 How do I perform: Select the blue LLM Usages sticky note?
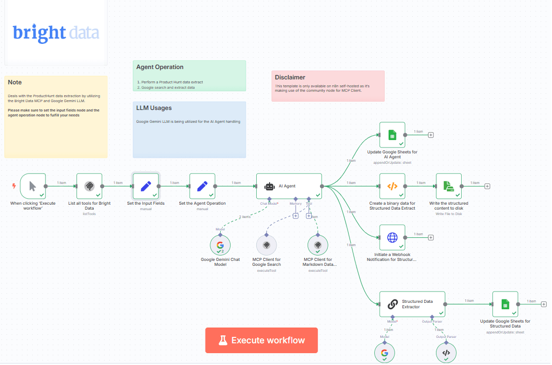pyautogui.click(x=190, y=130)
